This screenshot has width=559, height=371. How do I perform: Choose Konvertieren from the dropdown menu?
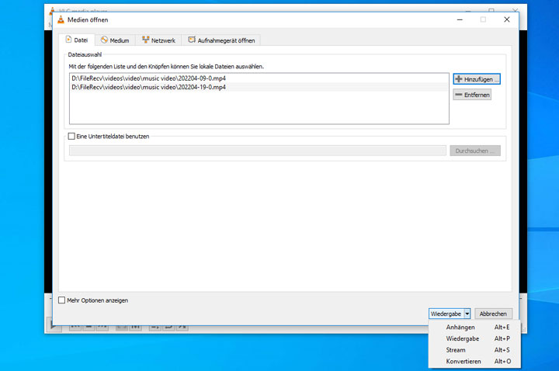474,362
